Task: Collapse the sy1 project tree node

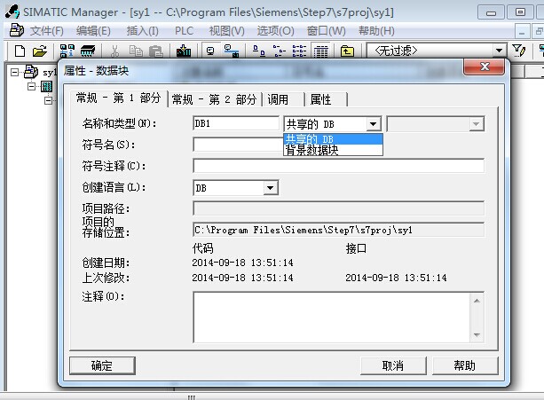Action: tap(14, 72)
